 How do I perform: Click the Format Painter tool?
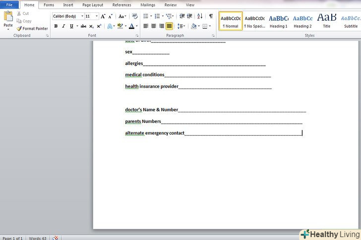(x=32, y=29)
